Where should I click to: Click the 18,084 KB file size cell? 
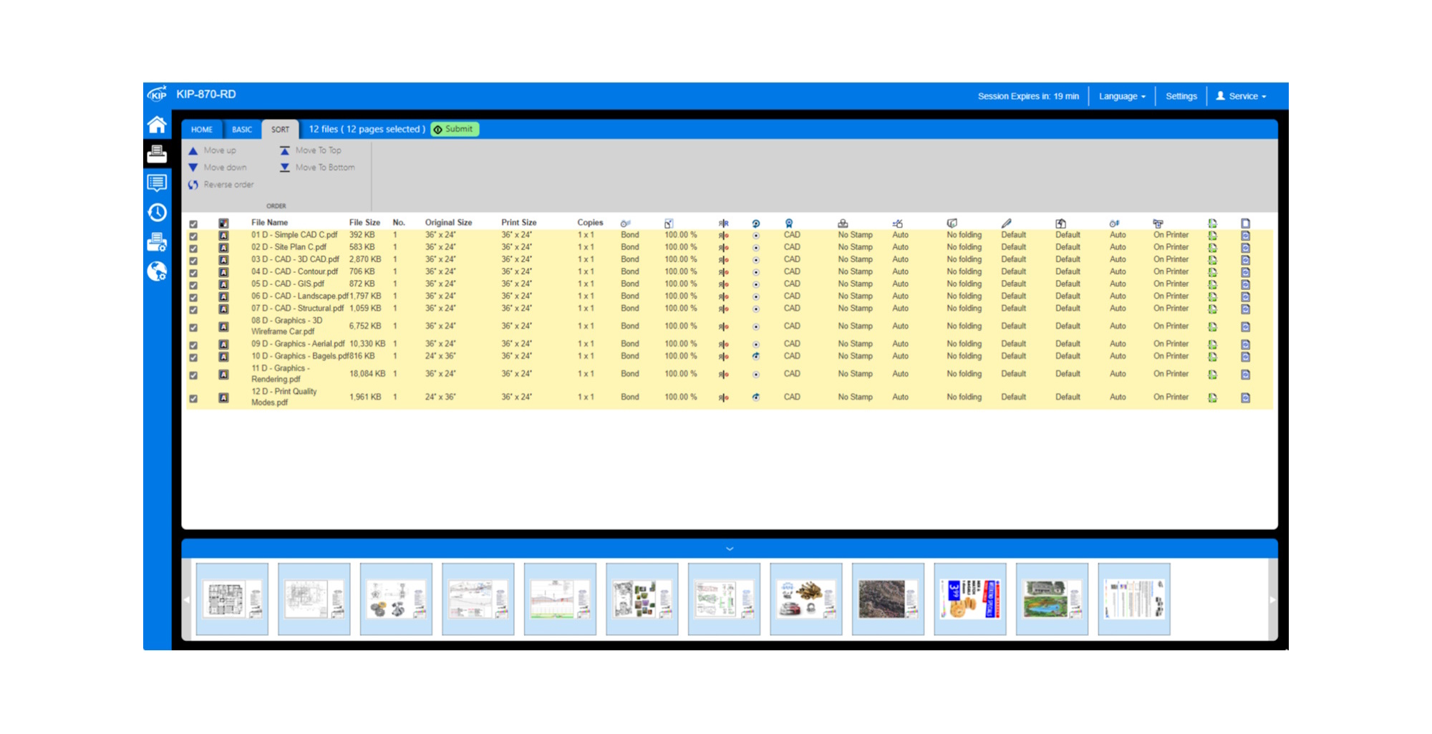tap(367, 374)
